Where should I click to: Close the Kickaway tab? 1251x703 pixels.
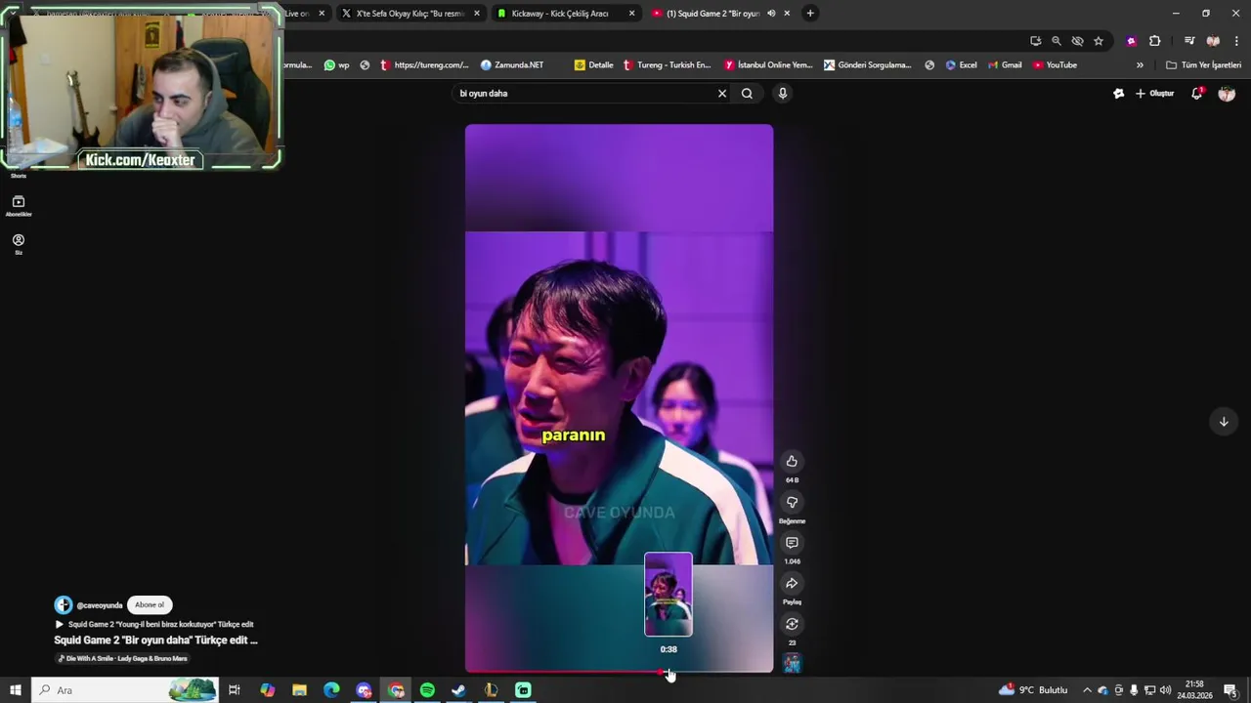[632, 14]
